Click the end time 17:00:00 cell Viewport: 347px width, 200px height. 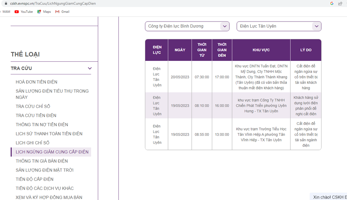[x=222, y=77]
